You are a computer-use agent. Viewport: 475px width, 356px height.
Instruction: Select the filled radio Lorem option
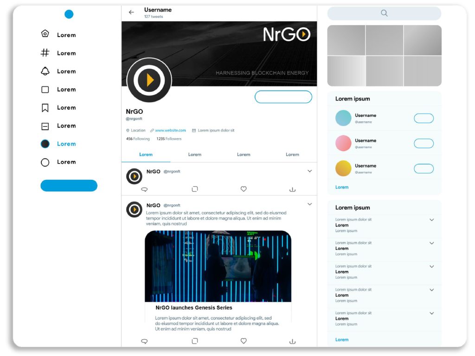(x=45, y=144)
